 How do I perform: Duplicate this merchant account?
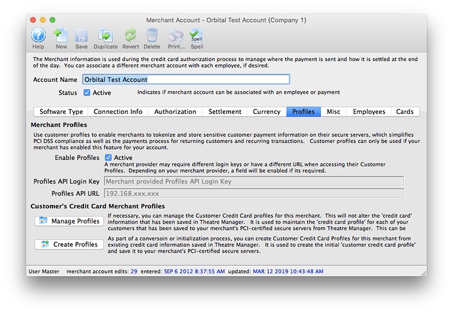(106, 39)
